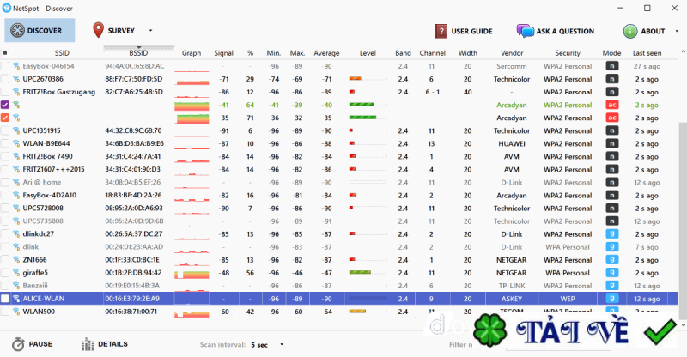Viewport: 687px width, 357px height.
Task: Click the signal graph of giraffe5
Action: click(192, 273)
